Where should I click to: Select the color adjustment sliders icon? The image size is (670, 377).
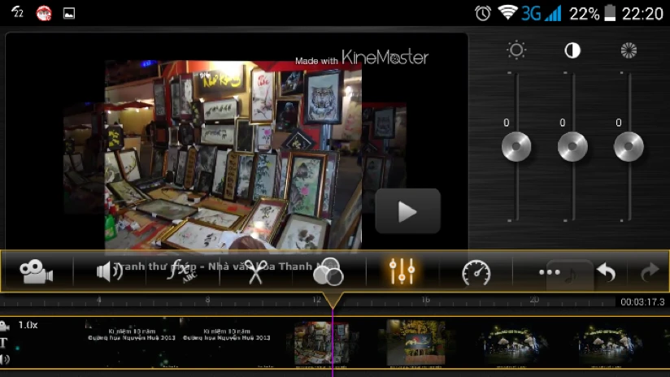pos(402,271)
